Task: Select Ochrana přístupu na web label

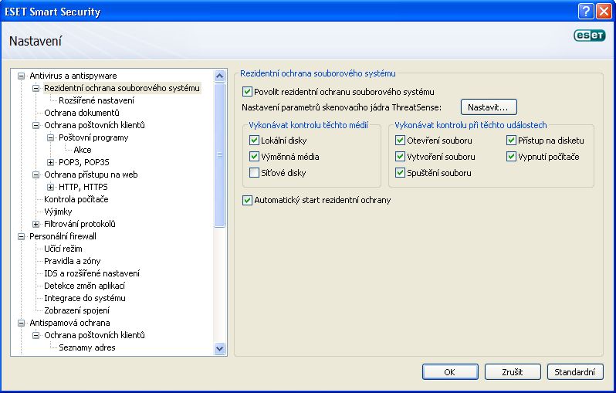Action: [91, 174]
